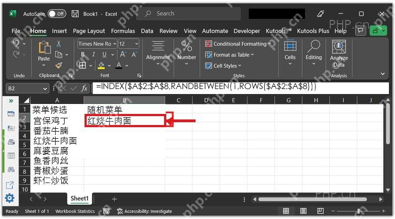Image resolution: width=395 pixels, height=219 pixels.
Task: Click the Cut scissors icon
Action: (x=59, y=44)
